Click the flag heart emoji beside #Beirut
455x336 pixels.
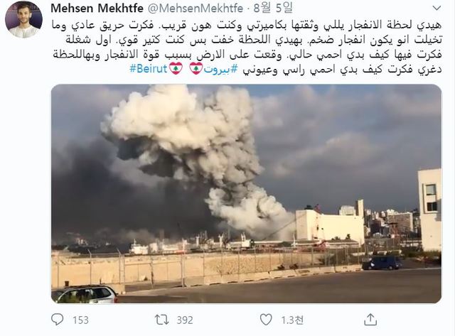coord(176,69)
